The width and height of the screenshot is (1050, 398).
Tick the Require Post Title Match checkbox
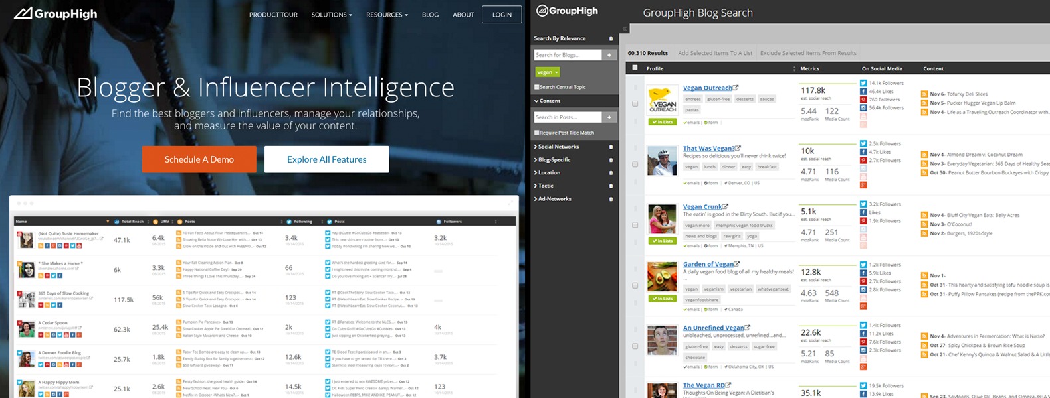pyautogui.click(x=537, y=133)
